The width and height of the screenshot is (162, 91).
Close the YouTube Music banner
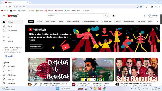pyautogui.click(x=157, y=28)
